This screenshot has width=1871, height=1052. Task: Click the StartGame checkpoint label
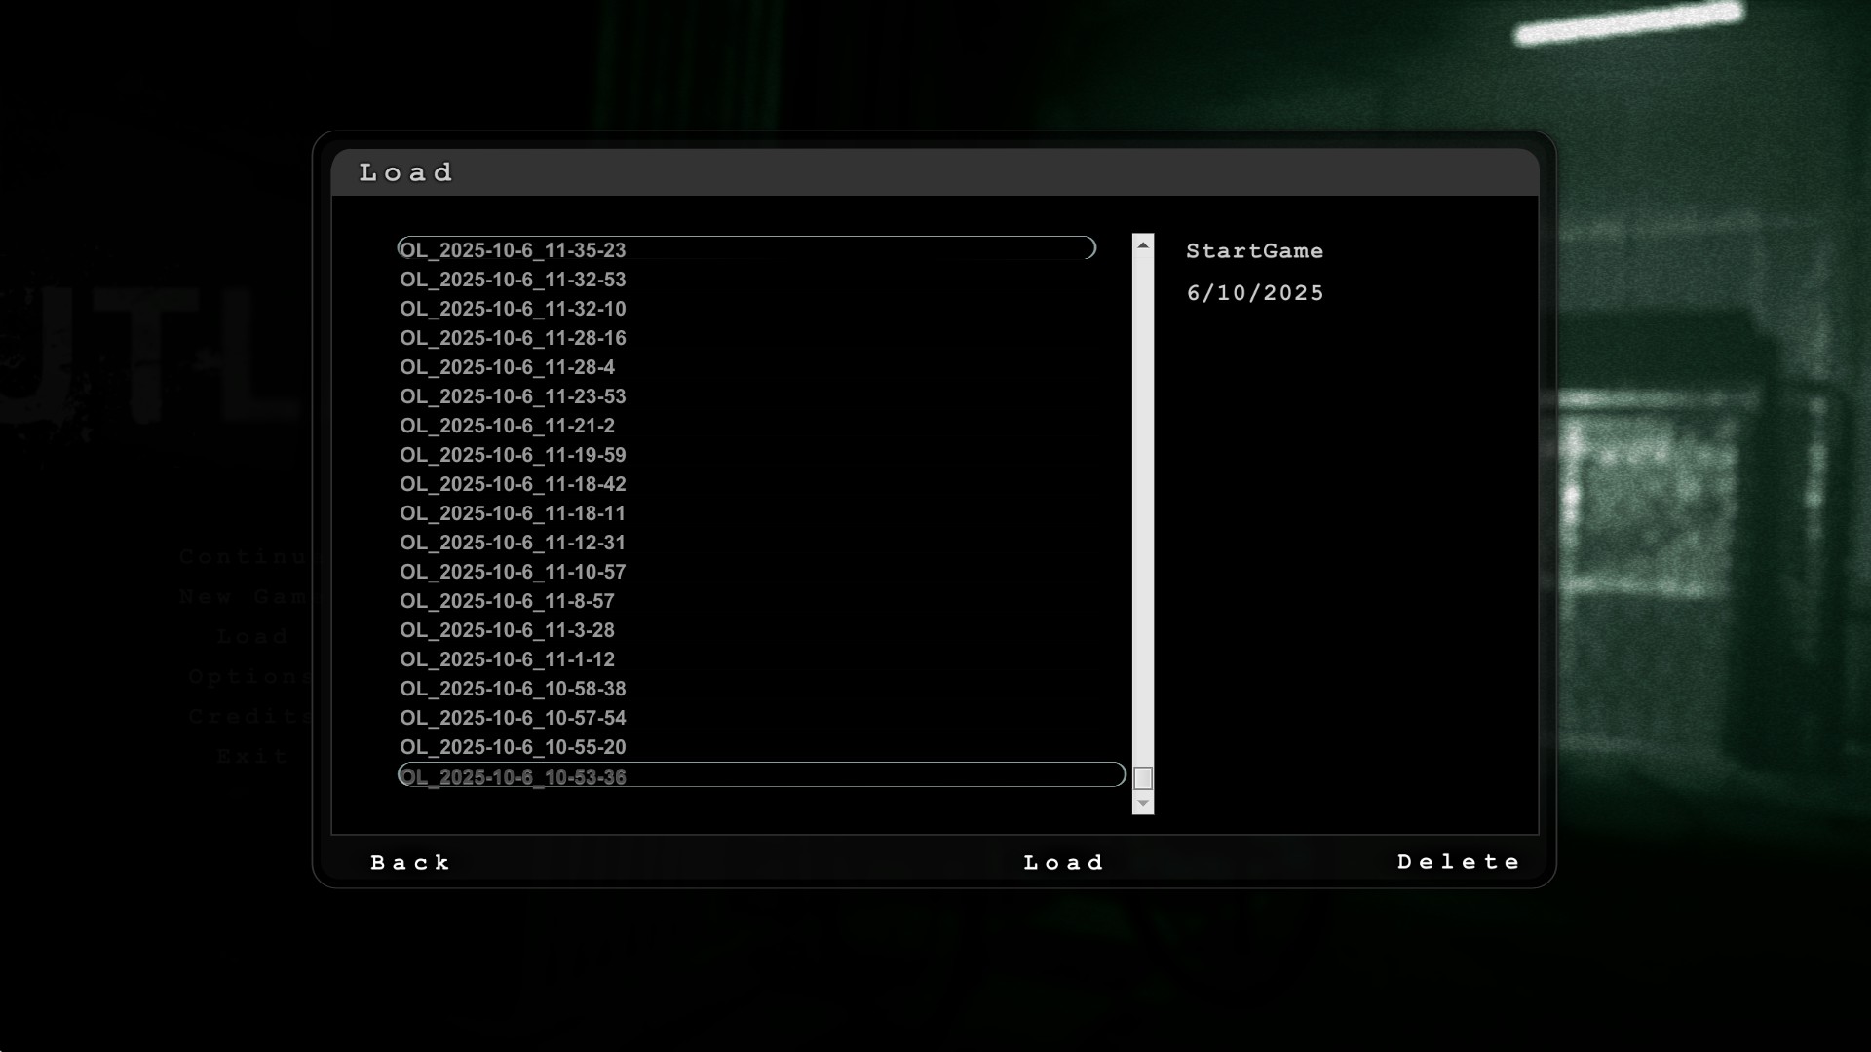coord(1254,251)
